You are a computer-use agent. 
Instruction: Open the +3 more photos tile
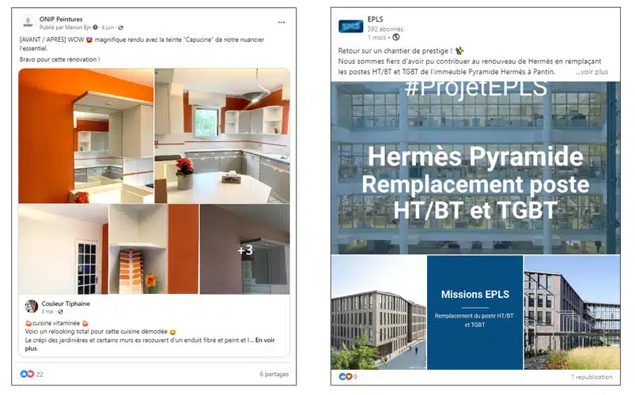(x=245, y=249)
